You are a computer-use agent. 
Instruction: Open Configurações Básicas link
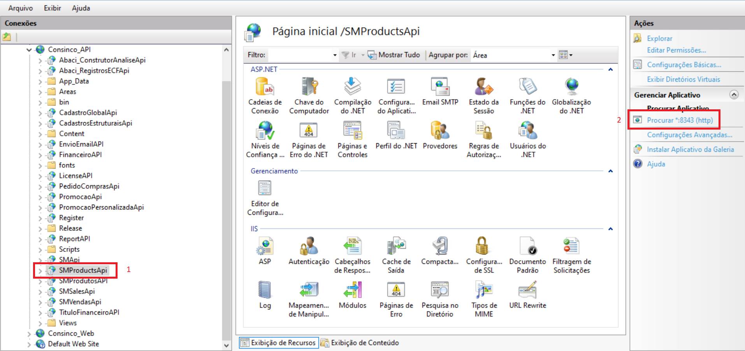tap(684, 65)
